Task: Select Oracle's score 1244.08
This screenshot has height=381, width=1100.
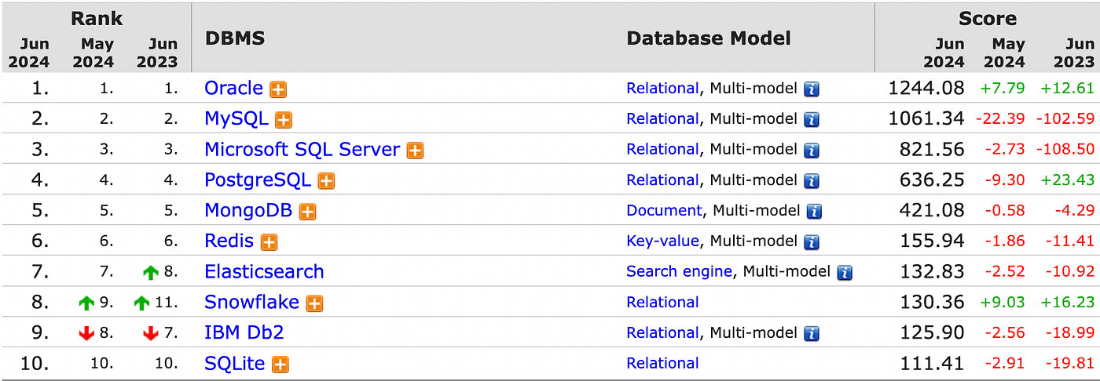Action: tap(926, 89)
